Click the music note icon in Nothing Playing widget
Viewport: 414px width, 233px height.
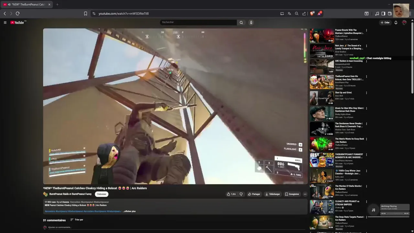tap(373, 210)
